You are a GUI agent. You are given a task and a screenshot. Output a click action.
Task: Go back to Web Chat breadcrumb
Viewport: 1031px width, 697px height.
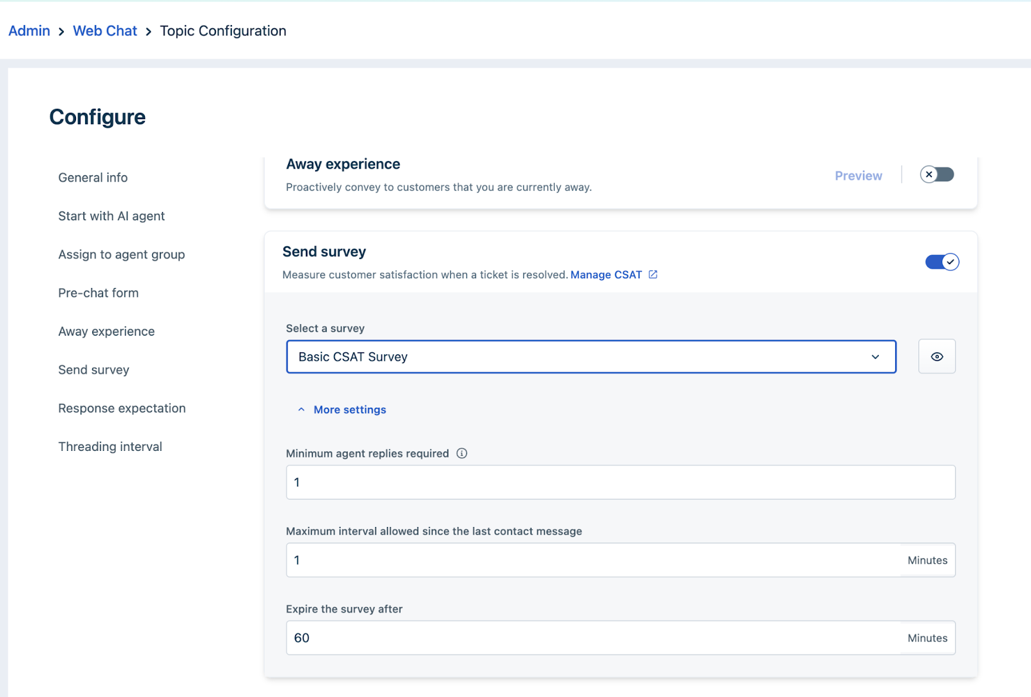point(105,31)
